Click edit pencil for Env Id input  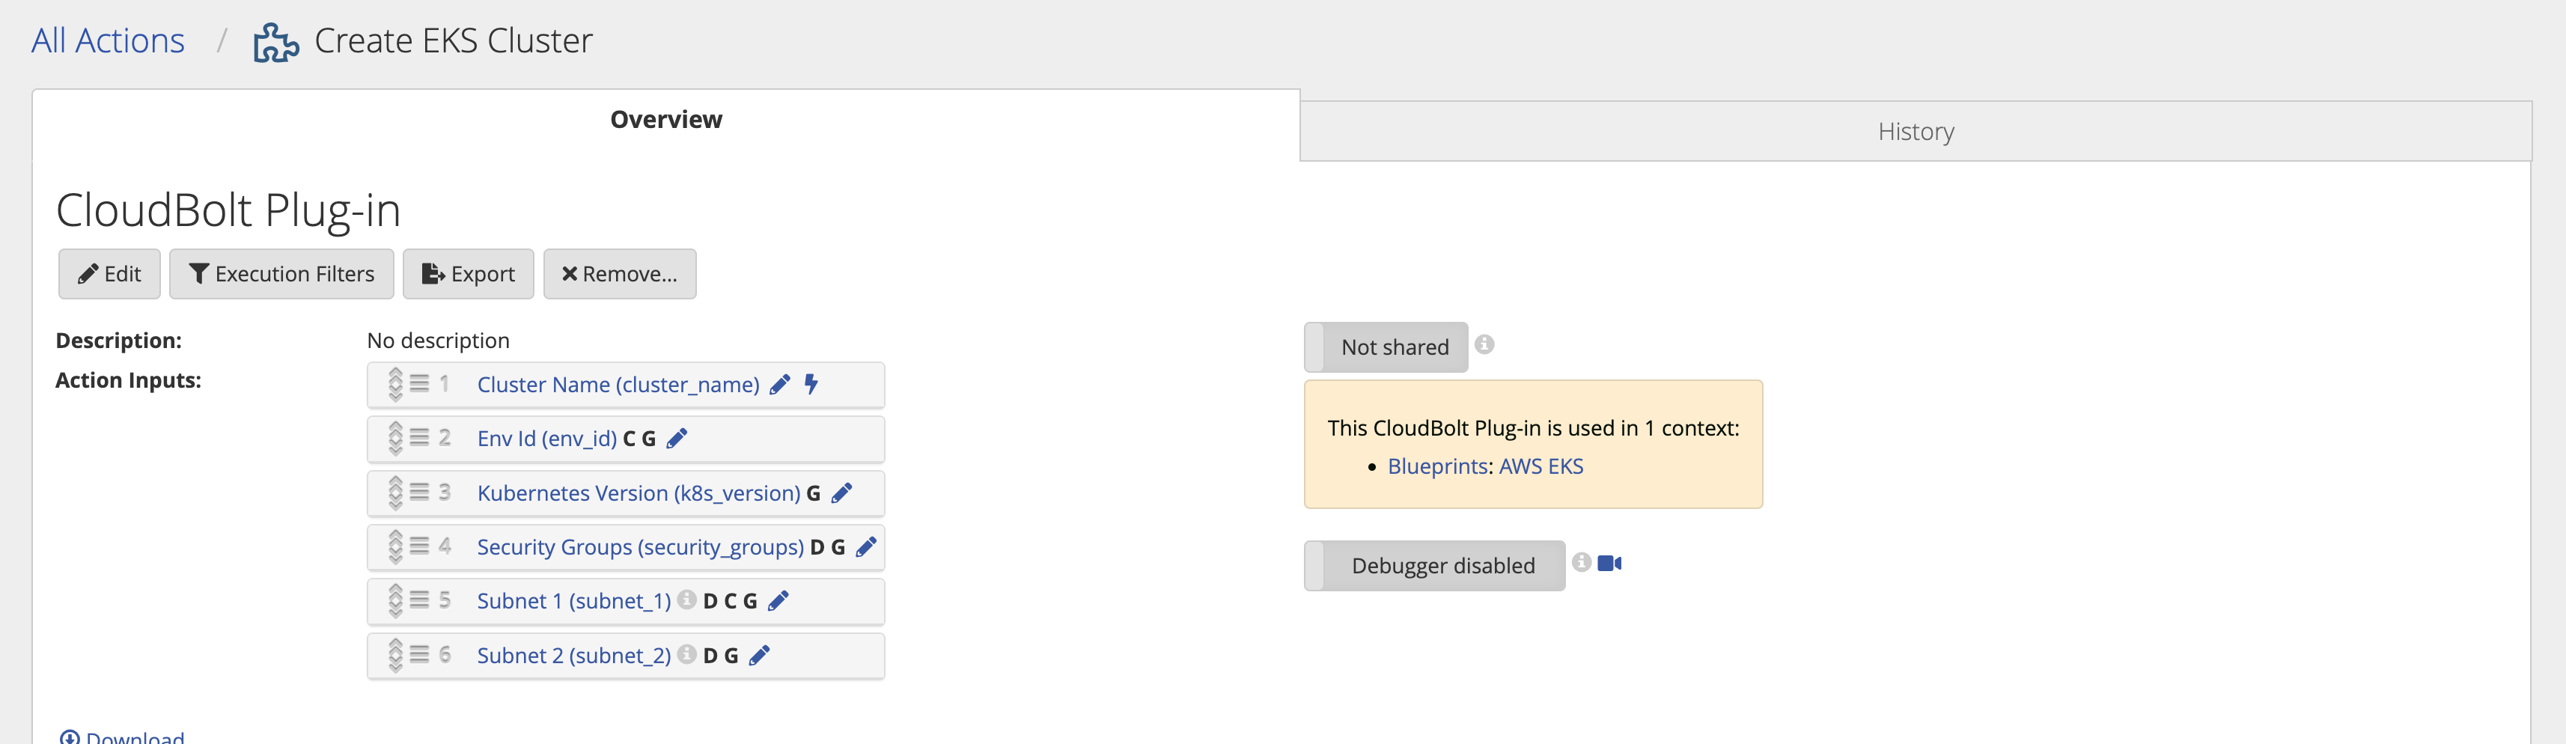677,438
